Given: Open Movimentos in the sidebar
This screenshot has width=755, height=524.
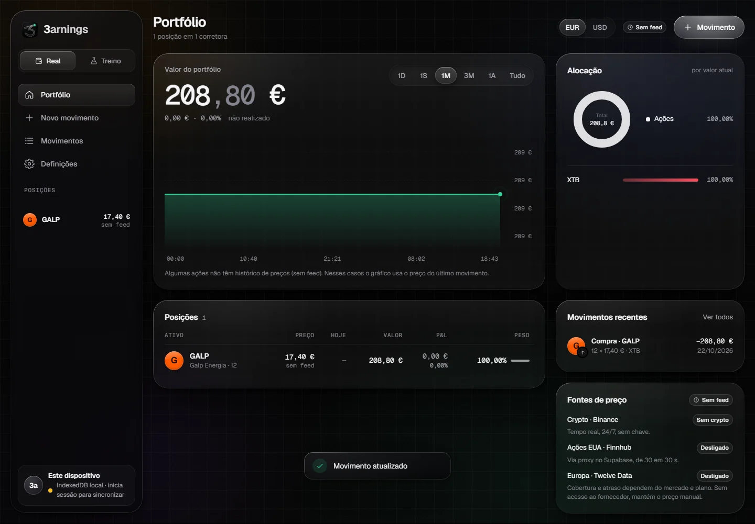Looking at the screenshot, I should tap(77, 141).
